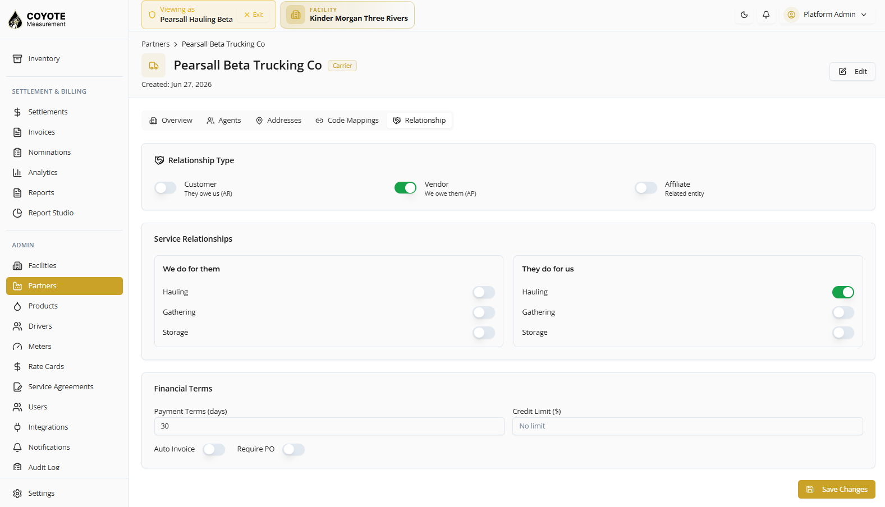
Task: Turn off Vendor relationship toggle
Action: point(405,188)
